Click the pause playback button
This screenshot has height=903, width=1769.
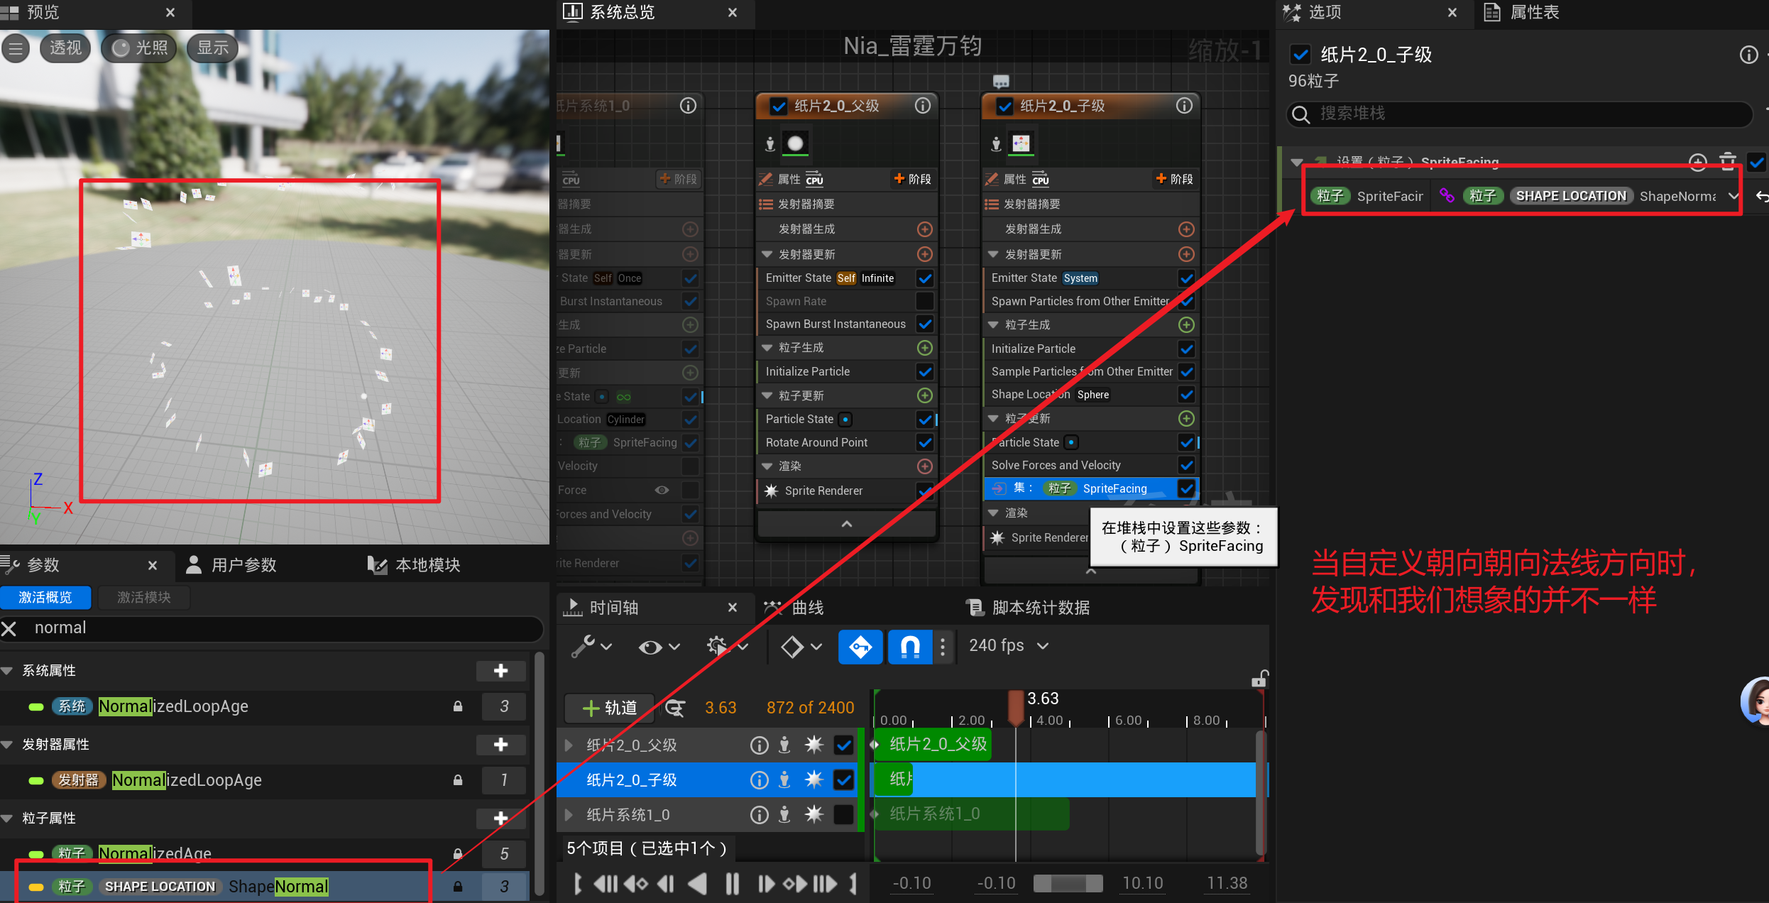click(x=732, y=884)
